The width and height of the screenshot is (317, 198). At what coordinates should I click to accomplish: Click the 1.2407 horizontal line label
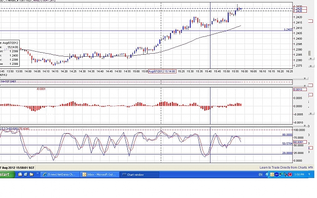coord(288,29)
